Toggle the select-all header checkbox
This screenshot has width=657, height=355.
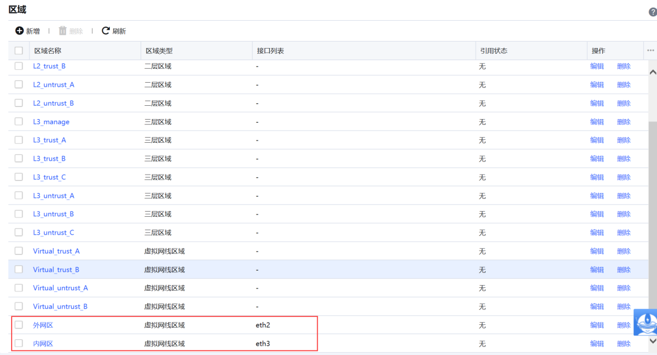click(x=18, y=51)
